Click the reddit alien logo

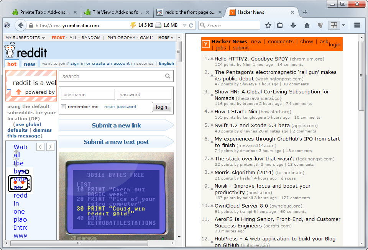pos(10,50)
